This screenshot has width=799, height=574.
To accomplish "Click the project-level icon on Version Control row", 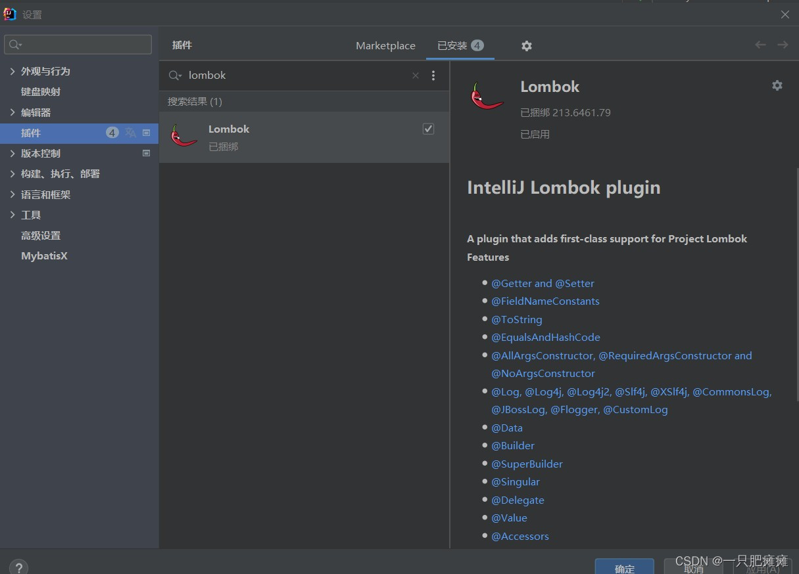I will (146, 153).
